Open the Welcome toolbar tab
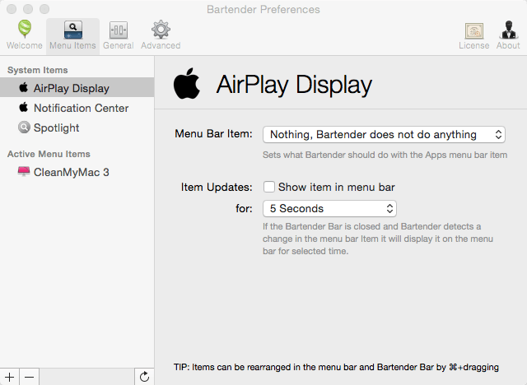The height and width of the screenshot is (385, 527). tap(24, 35)
